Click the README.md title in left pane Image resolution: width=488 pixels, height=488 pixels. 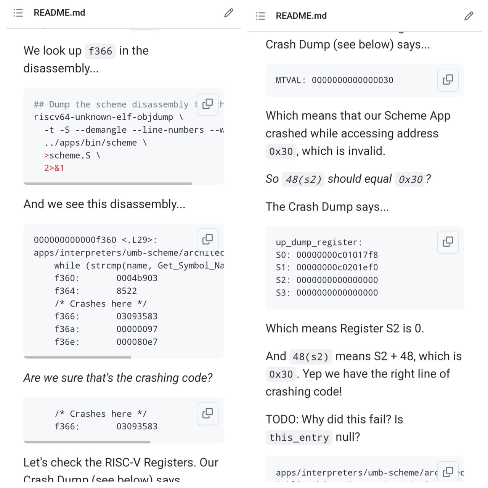(x=59, y=13)
